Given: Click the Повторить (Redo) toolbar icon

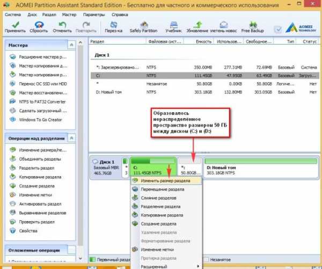Looking at the screenshot, I should tap(86, 27).
